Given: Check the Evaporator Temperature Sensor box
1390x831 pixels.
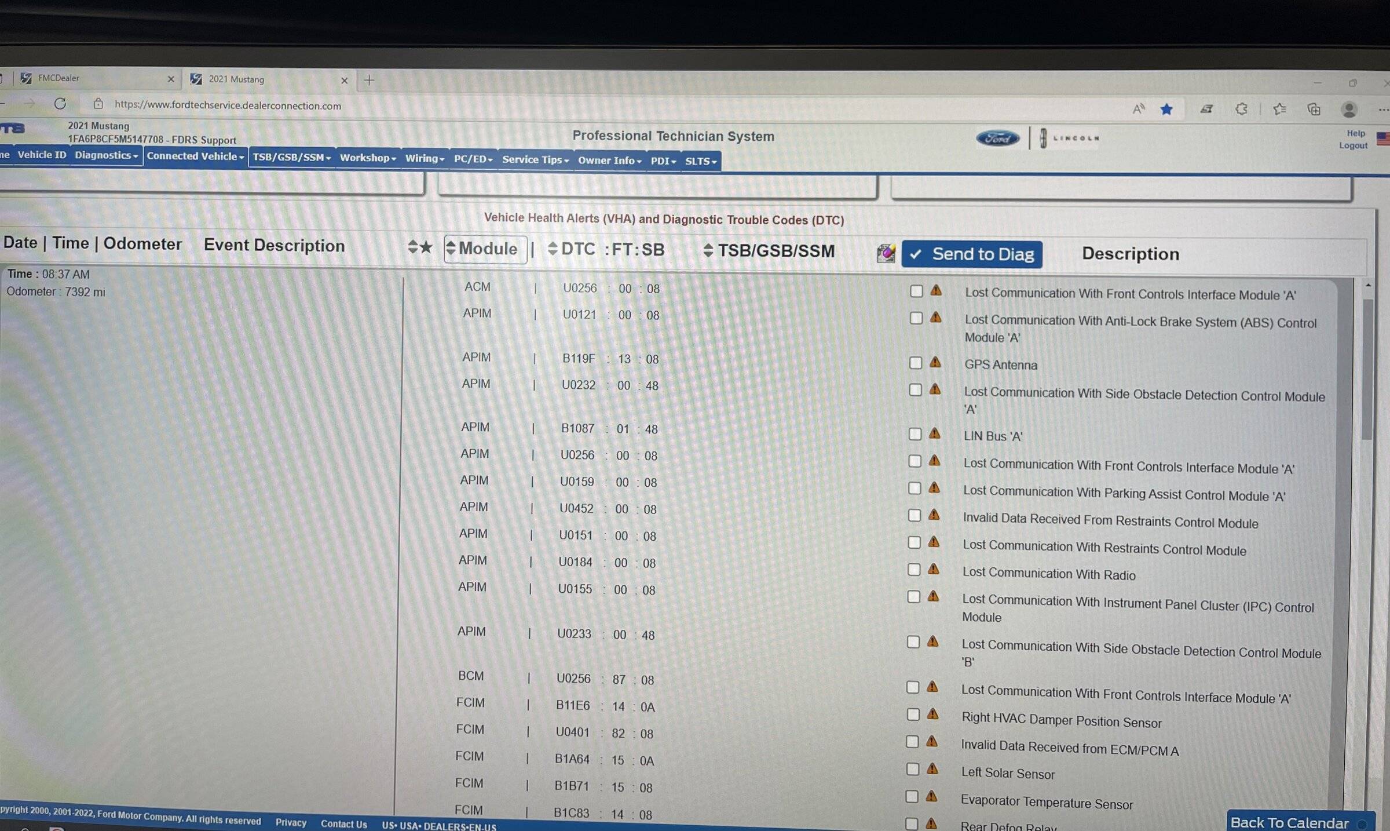Looking at the screenshot, I should click(912, 797).
